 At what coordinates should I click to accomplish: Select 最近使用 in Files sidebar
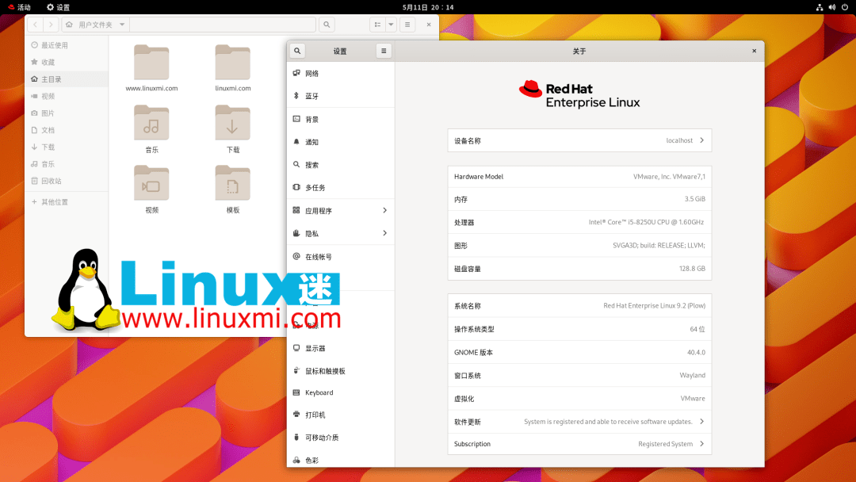click(67, 45)
